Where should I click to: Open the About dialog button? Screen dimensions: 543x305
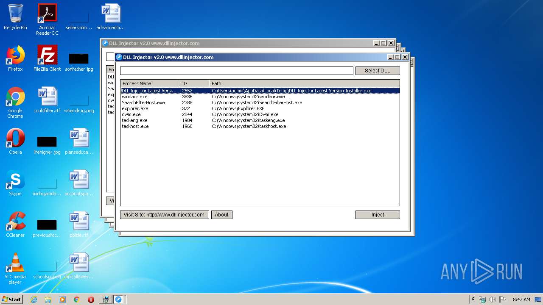tap(222, 215)
